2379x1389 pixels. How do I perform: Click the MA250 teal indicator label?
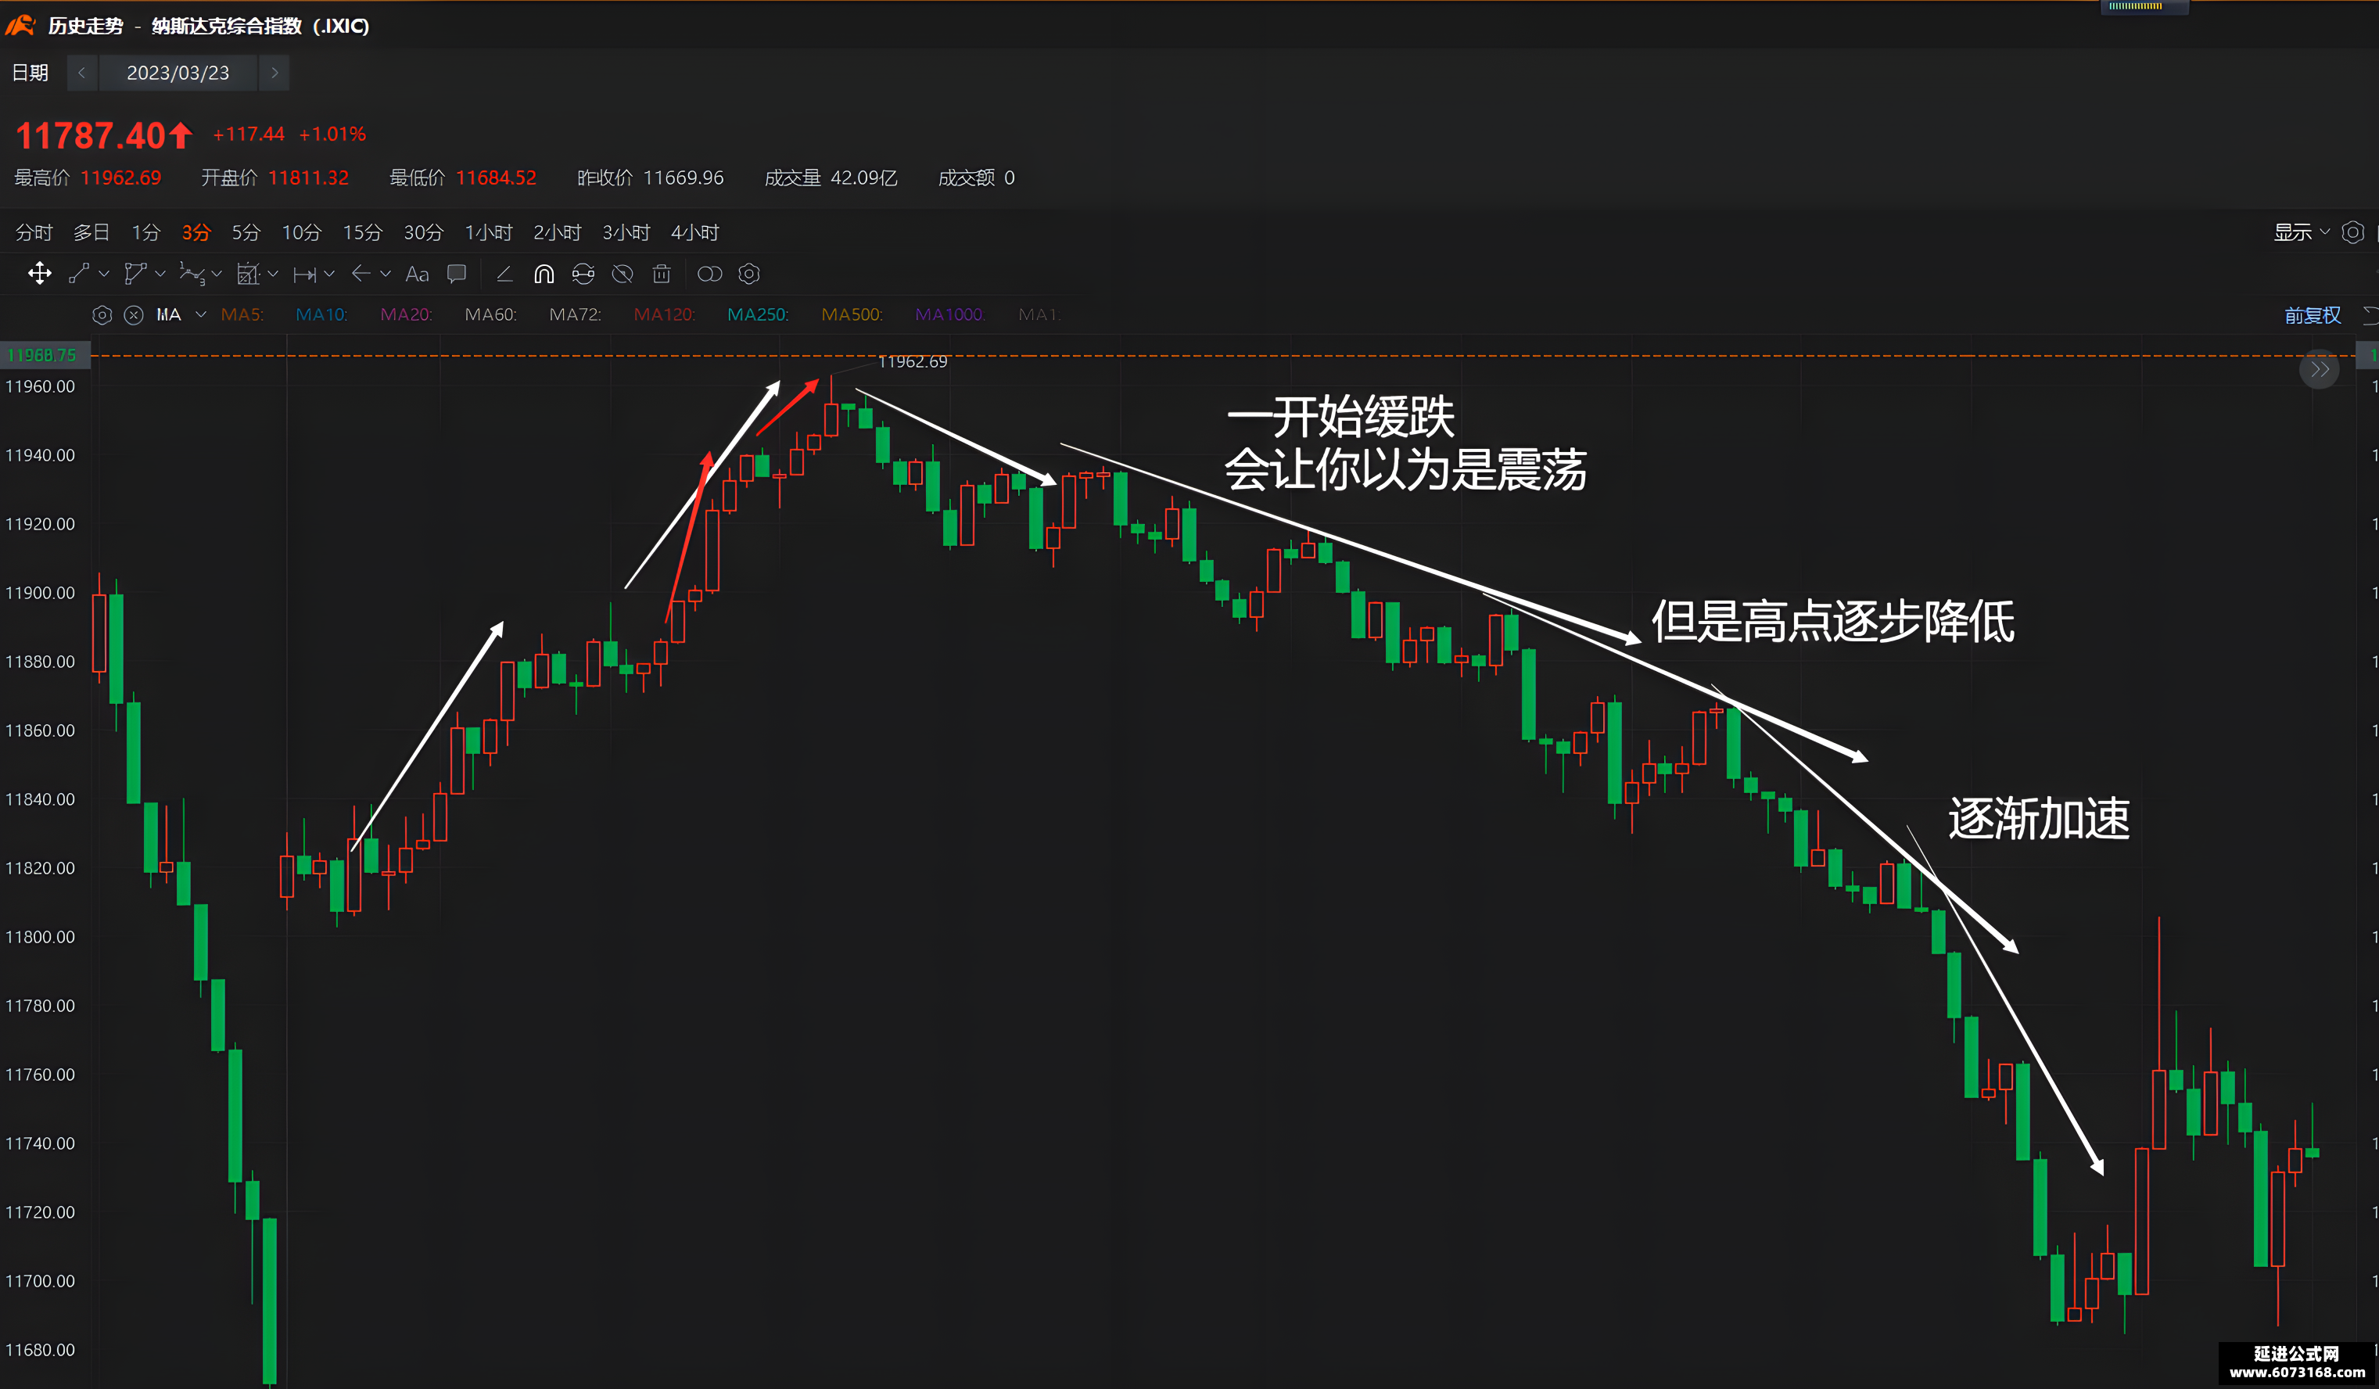coord(757,314)
